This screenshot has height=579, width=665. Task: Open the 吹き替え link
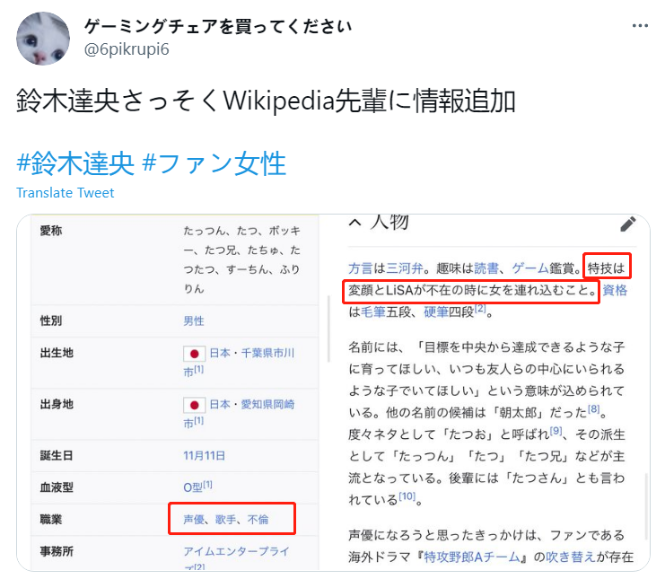click(x=571, y=557)
